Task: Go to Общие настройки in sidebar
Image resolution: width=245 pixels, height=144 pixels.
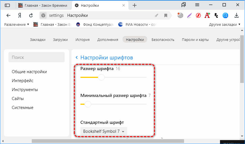Action: click(29, 72)
